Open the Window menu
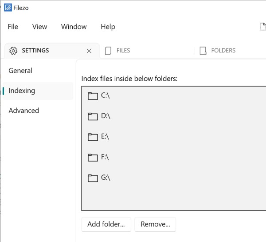 tap(74, 27)
